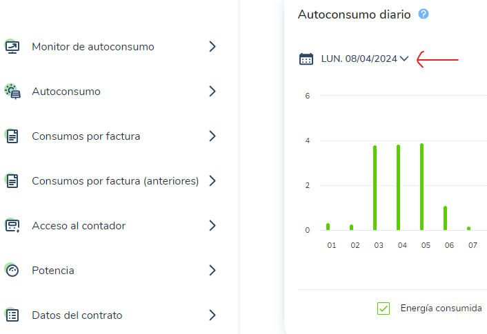Click the Consumos por factura (anteriores) icon
Screen dimensions: 487x334
click(12, 181)
